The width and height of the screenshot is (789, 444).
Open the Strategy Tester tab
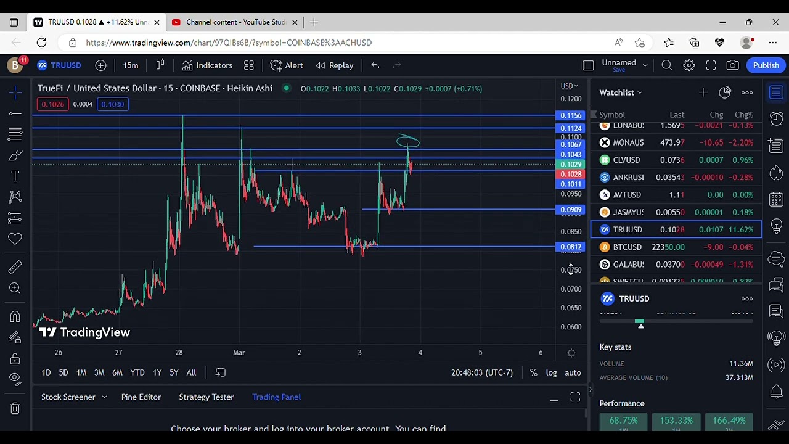[x=206, y=397]
